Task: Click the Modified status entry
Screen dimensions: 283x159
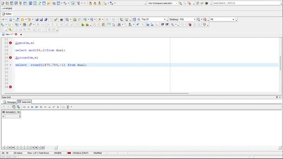Action: 98,153
